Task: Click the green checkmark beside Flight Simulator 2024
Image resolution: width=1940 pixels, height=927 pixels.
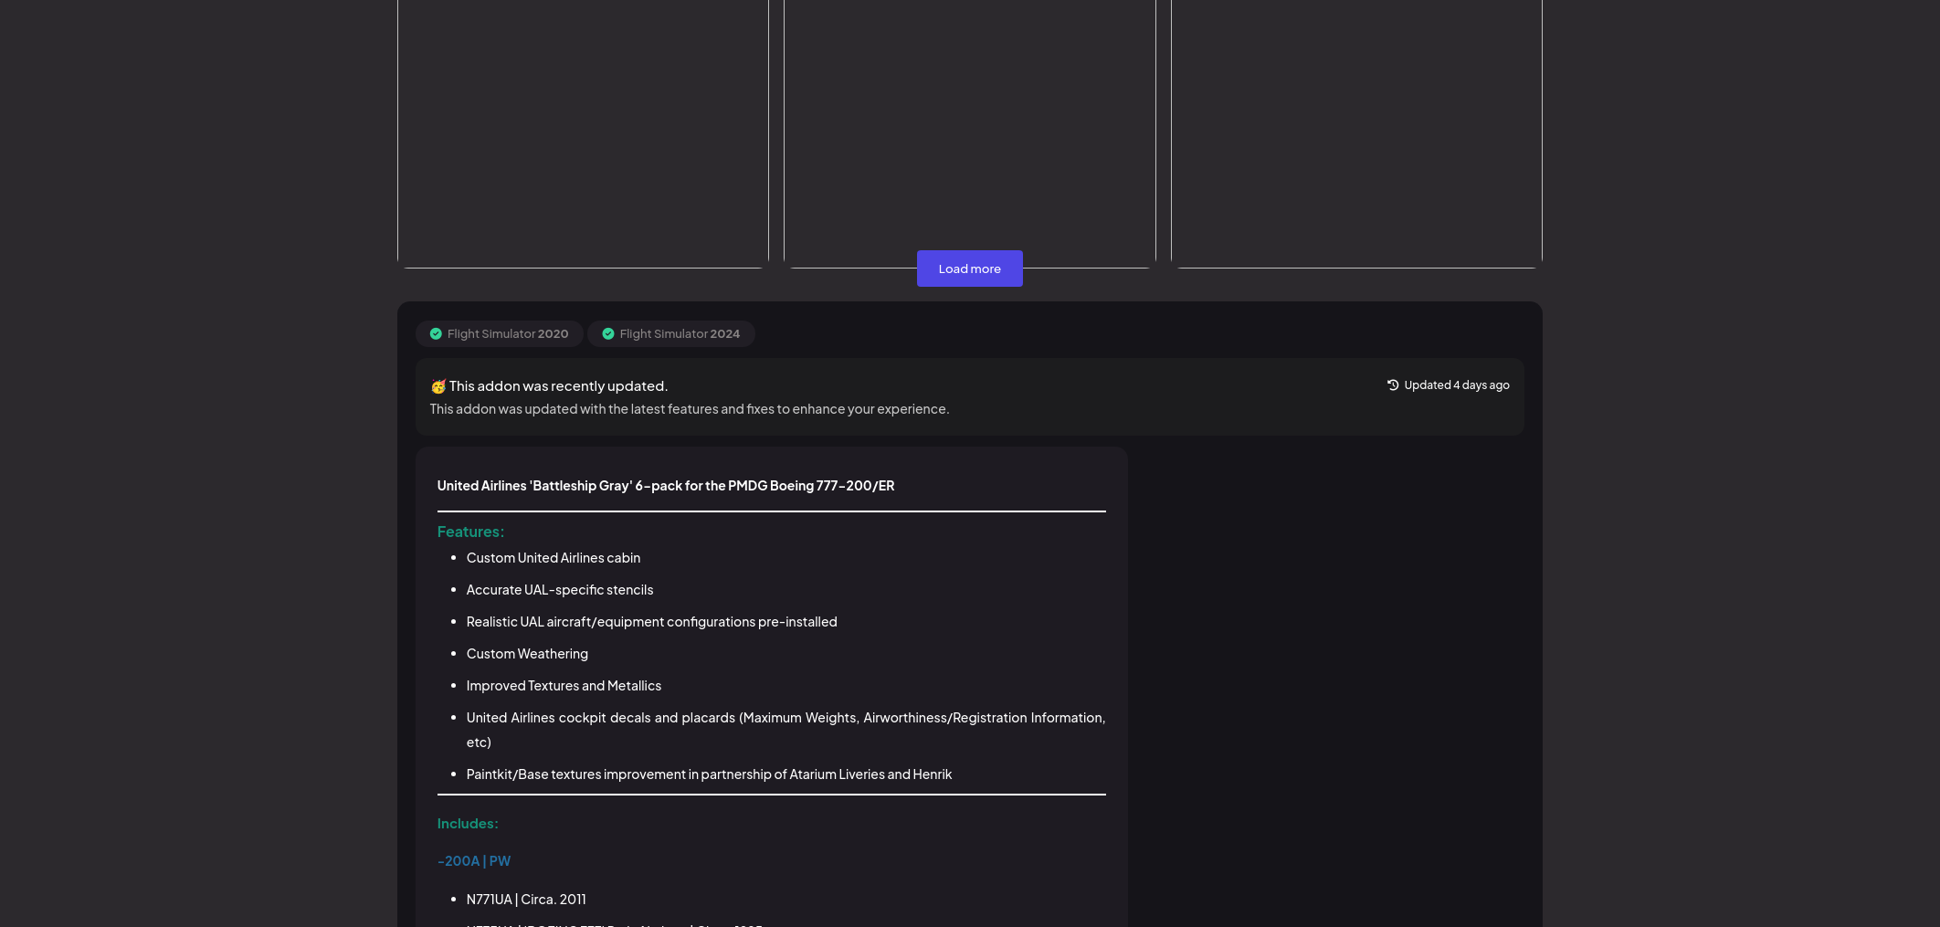Action: (x=608, y=334)
